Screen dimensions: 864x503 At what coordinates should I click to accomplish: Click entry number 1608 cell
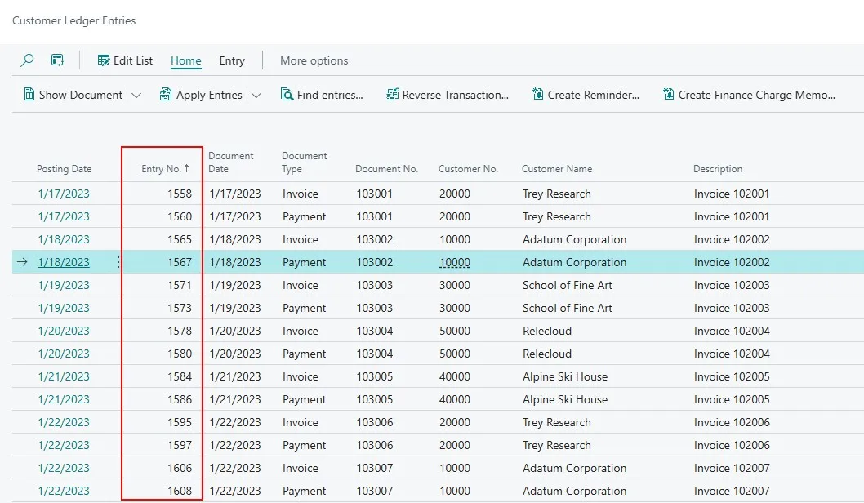(x=180, y=491)
